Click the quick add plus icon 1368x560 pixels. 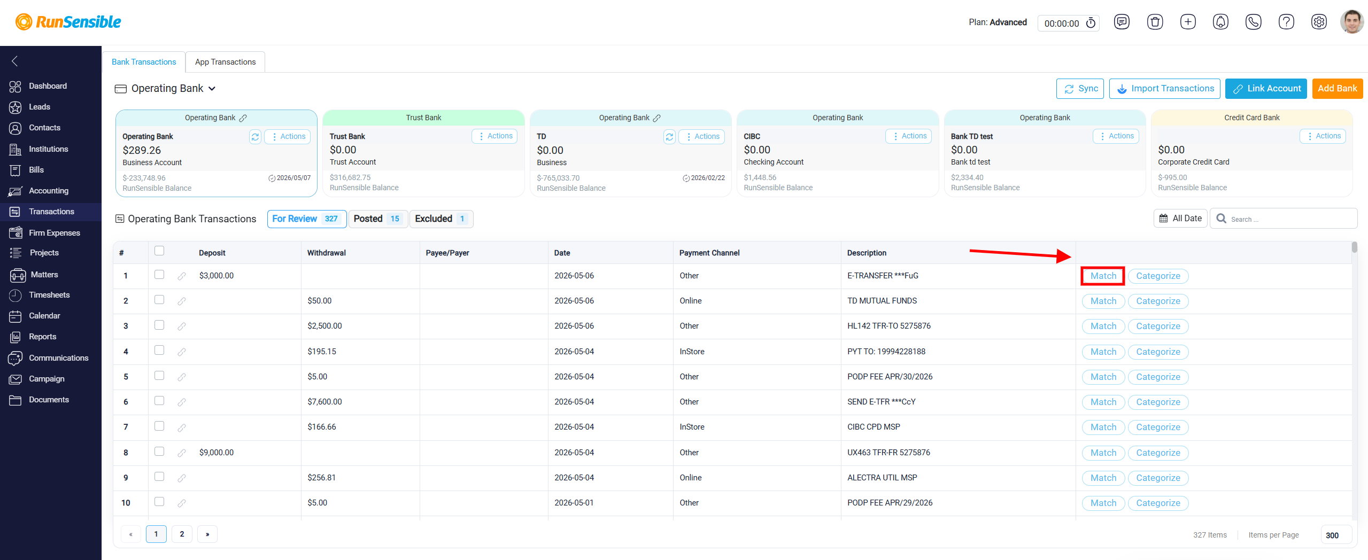tap(1188, 22)
